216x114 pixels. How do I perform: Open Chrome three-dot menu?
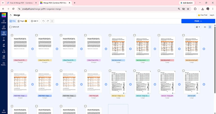point(213,9)
